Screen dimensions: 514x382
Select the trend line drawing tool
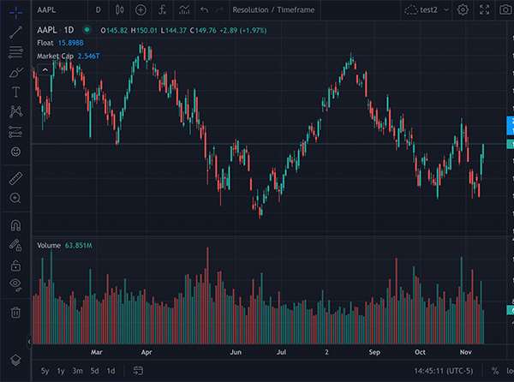[15, 33]
